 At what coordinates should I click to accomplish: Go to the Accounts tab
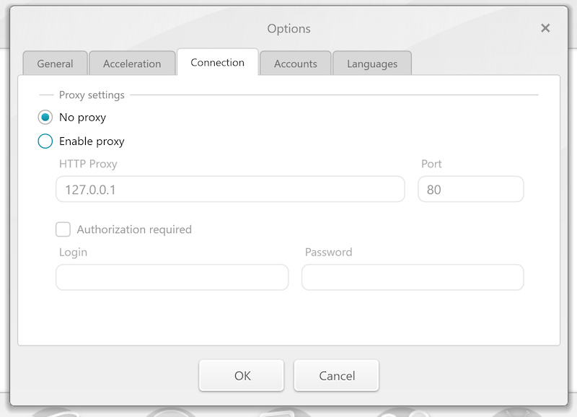coord(295,63)
